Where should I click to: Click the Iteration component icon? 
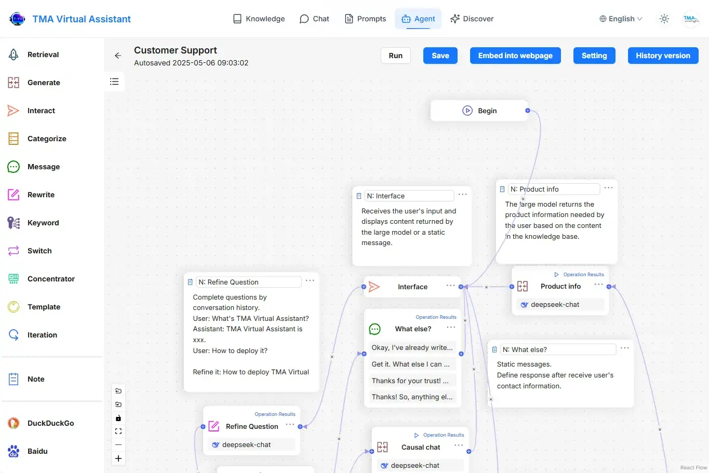(14, 335)
